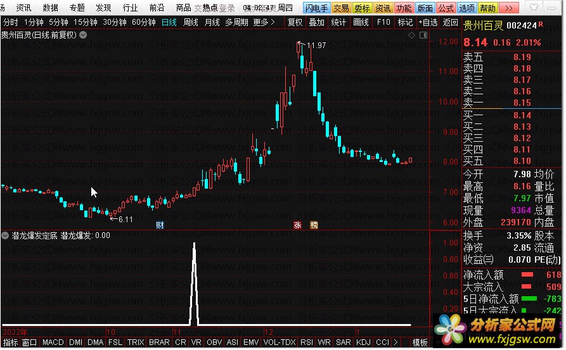566x350 pixels.
Task: Switch to 15分钟 period
Action: (85, 22)
